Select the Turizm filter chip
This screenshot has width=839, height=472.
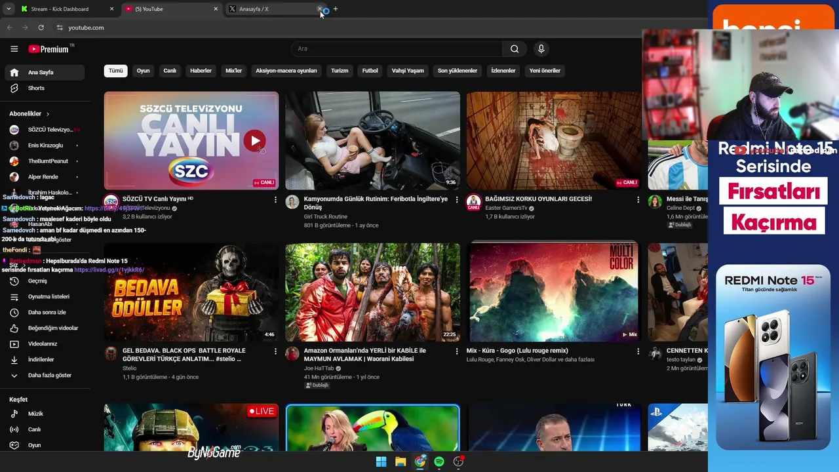pyautogui.click(x=340, y=71)
